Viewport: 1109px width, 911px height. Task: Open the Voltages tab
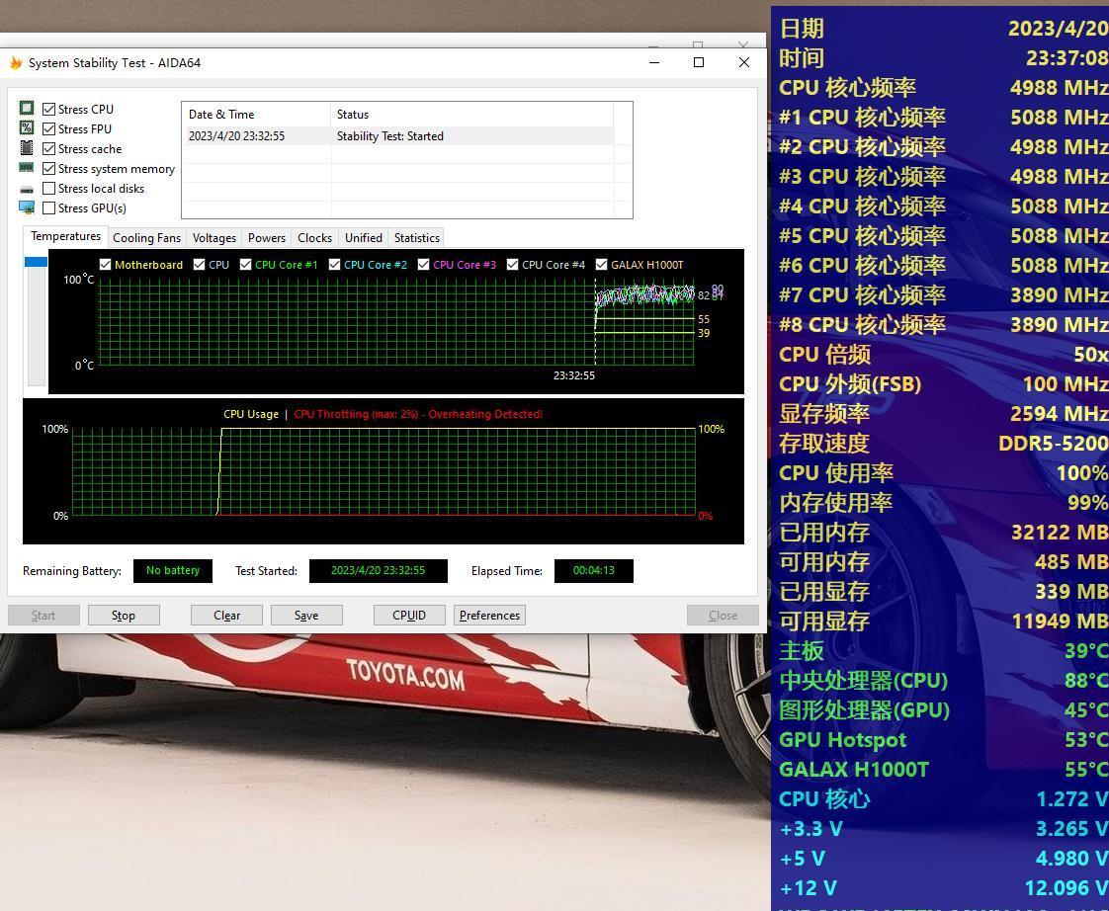tap(214, 238)
